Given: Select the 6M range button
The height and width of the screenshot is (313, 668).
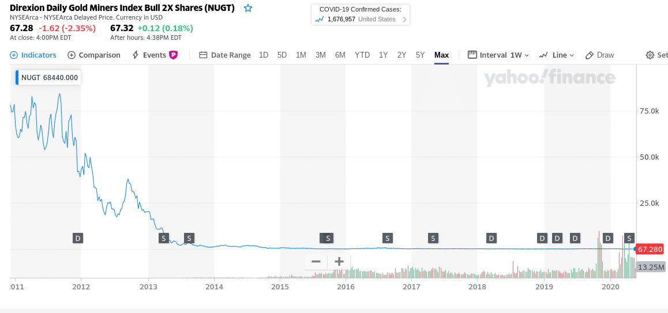Looking at the screenshot, I should (x=340, y=55).
